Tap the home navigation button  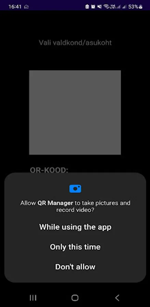(75, 298)
